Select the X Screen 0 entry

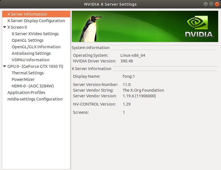[17, 27]
